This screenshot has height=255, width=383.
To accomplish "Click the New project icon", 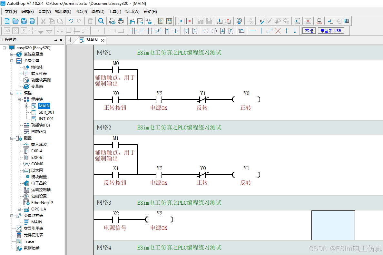I will (7, 21).
